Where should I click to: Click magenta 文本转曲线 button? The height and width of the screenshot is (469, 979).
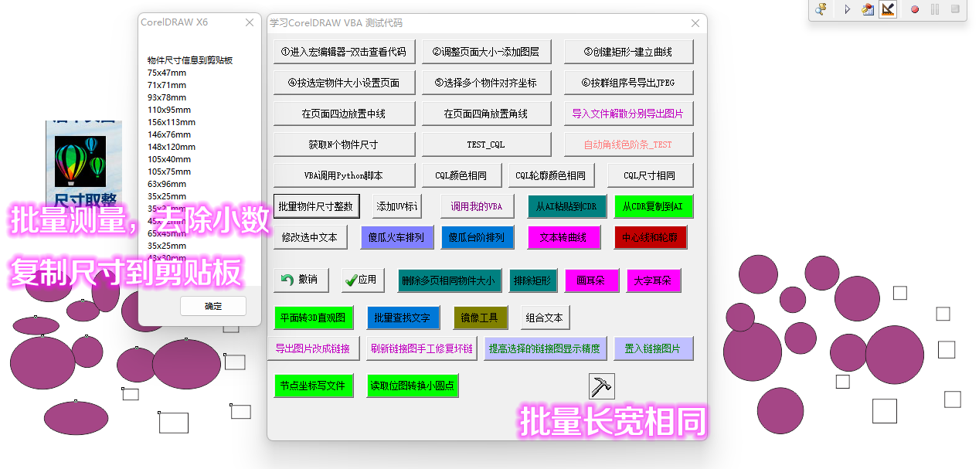564,237
